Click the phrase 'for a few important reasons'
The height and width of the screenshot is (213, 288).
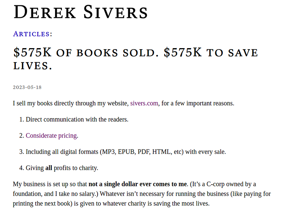[197, 103]
